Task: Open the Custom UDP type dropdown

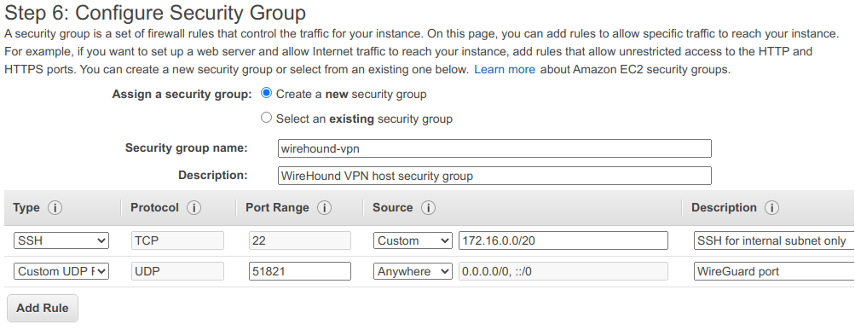Action: point(61,271)
